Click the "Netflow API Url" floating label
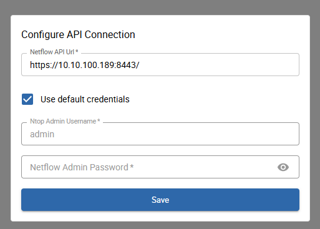 [x=54, y=52]
